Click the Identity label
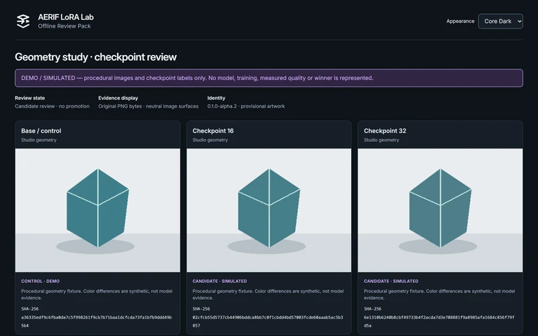This screenshot has width=538, height=336. coord(216,98)
